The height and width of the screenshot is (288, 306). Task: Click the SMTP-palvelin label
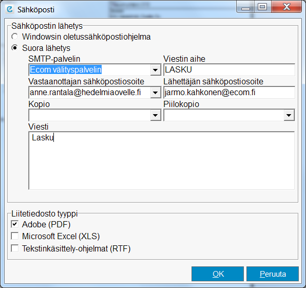[54, 59]
